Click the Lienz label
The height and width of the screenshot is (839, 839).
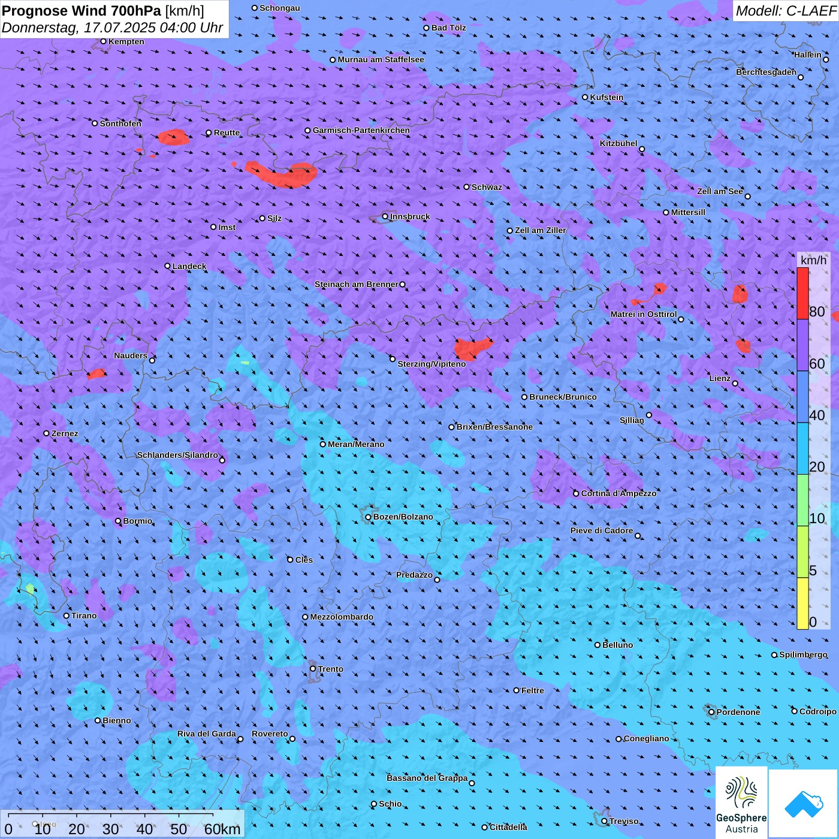(x=719, y=378)
